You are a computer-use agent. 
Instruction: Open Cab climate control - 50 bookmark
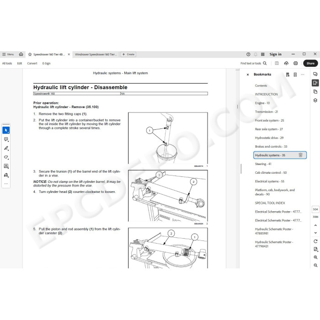coord(271,173)
